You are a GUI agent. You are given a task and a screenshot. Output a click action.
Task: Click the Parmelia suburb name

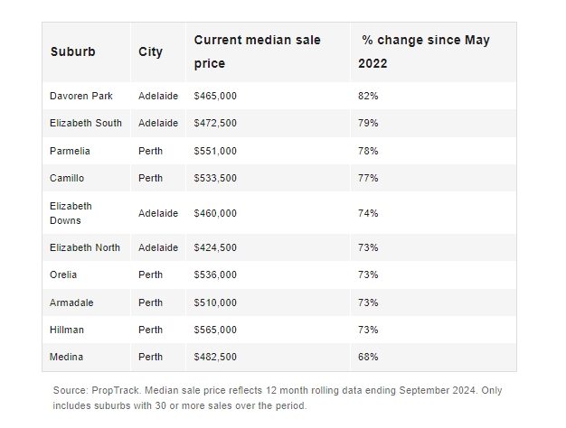[x=70, y=151]
